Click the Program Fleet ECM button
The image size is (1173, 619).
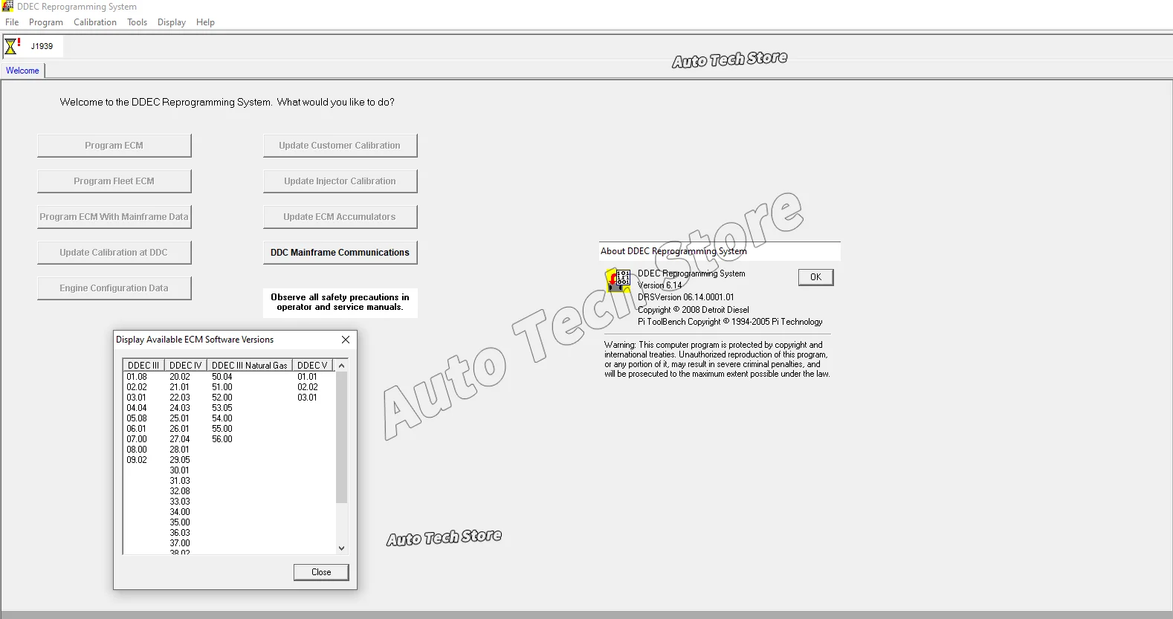(114, 181)
